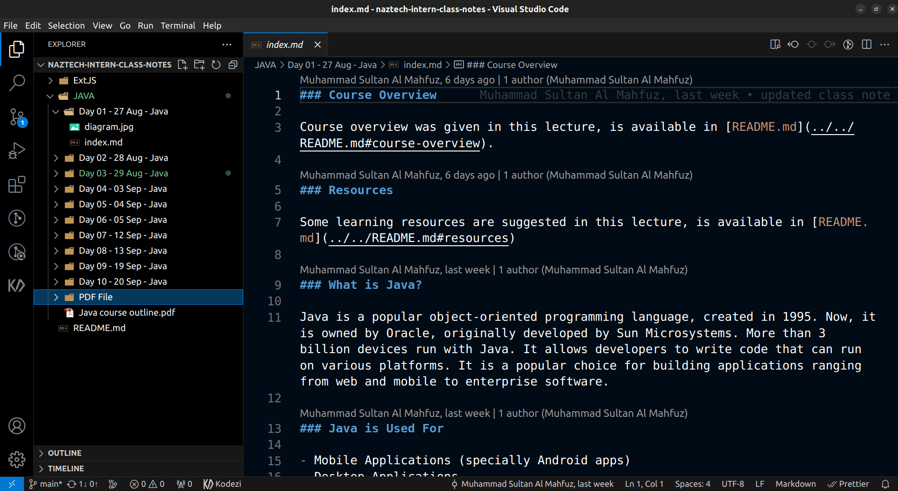Screen dimensions: 898x491
Task: Open errors and warnings problems indicator
Action: point(147,484)
